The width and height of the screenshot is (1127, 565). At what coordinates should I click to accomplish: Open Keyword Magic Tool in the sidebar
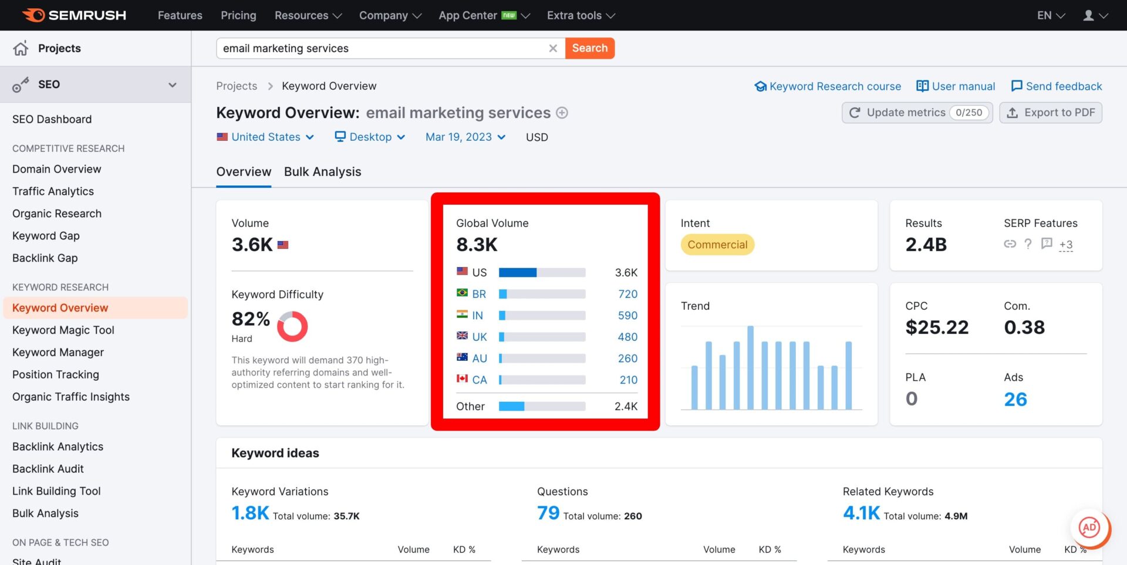coord(63,330)
